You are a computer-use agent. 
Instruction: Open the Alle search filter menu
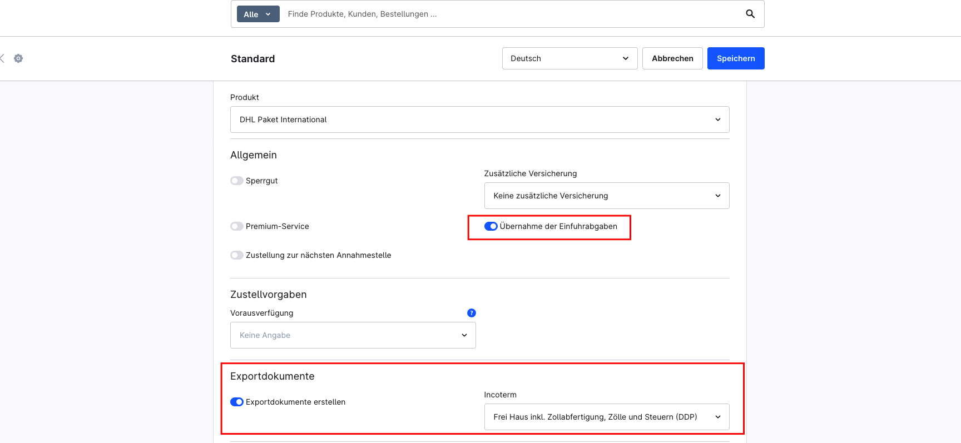click(x=258, y=14)
